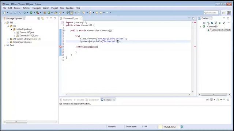
Task: Collapse the PFE project node
Action: pyautogui.click(x=5, y=23)
